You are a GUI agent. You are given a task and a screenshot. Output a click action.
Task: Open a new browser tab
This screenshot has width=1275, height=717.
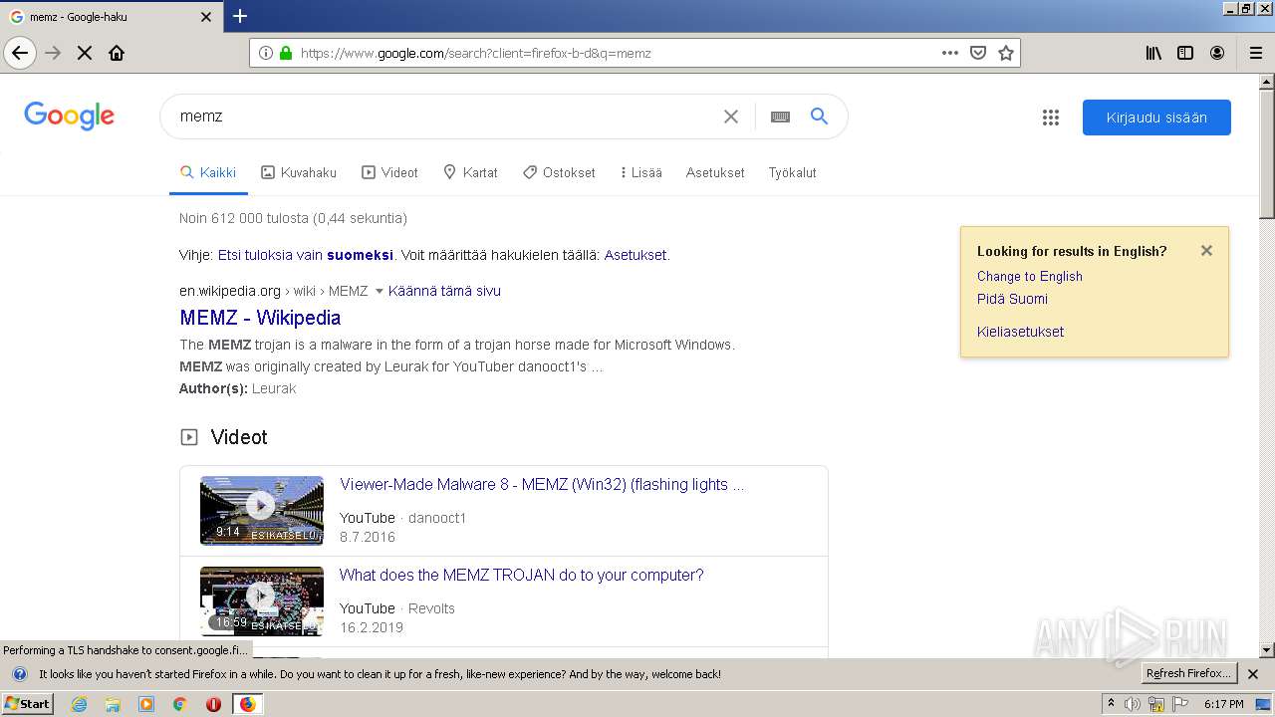pos(239,16)
